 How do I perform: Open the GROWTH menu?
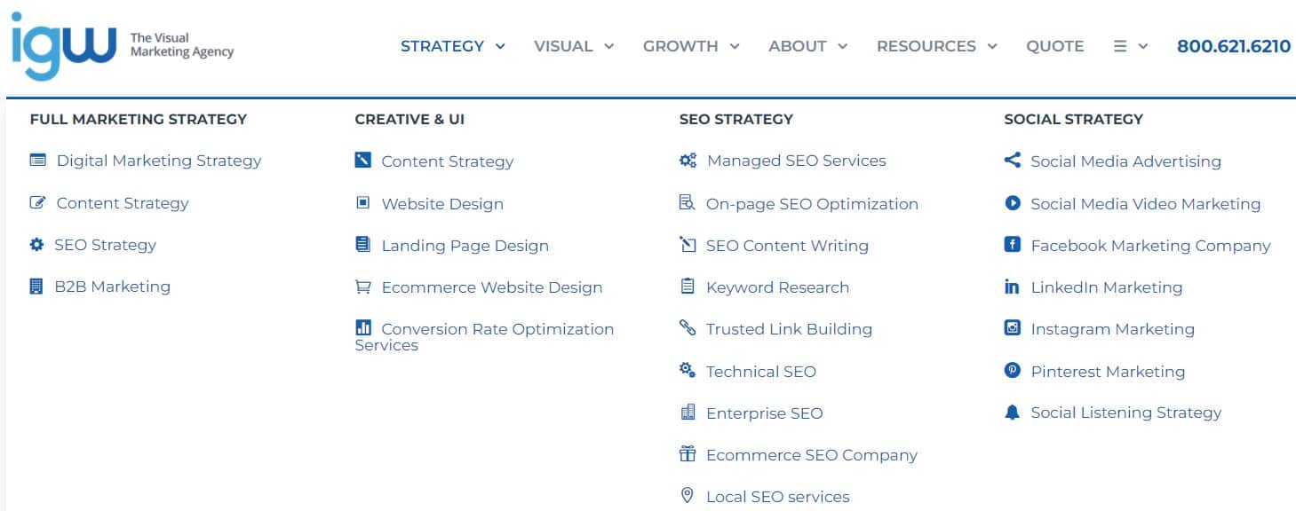pyautogui.click(x=681, y=46)
